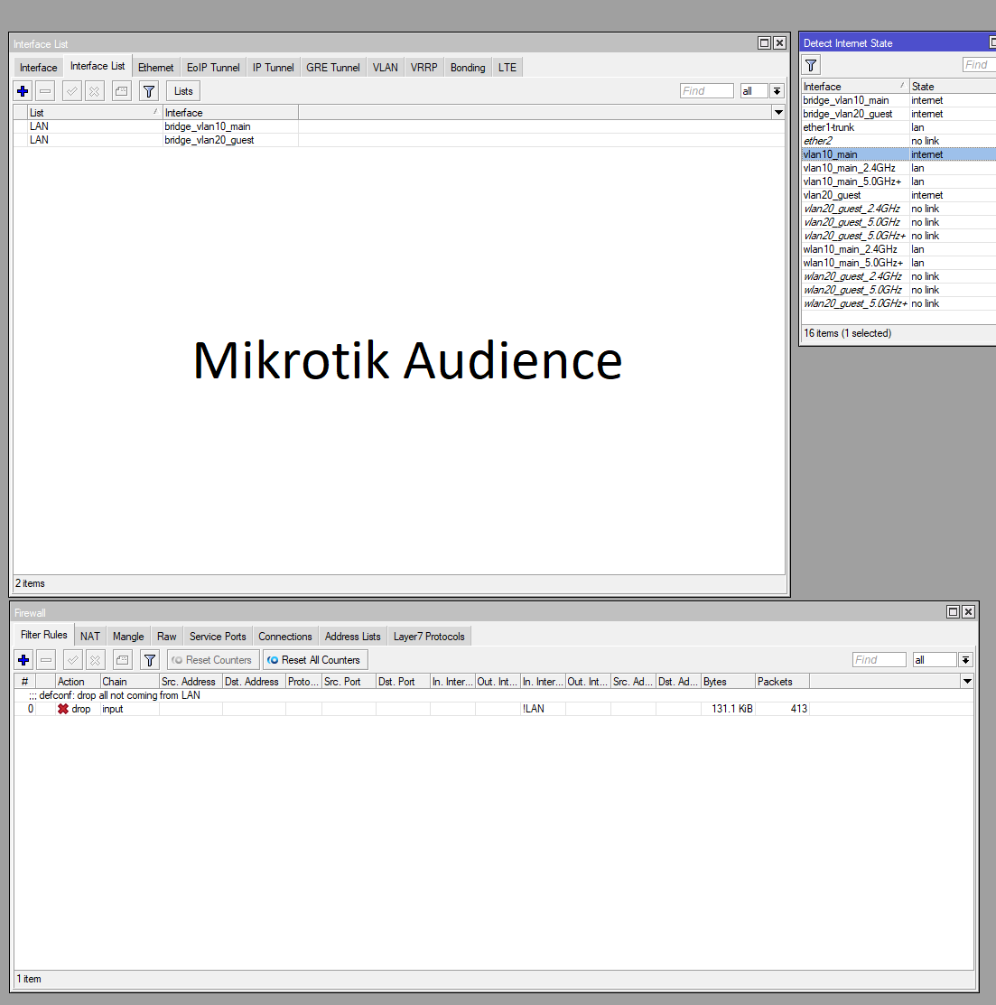Screen dimensions: 996x1005
Task: Comment icon in Interface List toolbar
Action: 121,91
